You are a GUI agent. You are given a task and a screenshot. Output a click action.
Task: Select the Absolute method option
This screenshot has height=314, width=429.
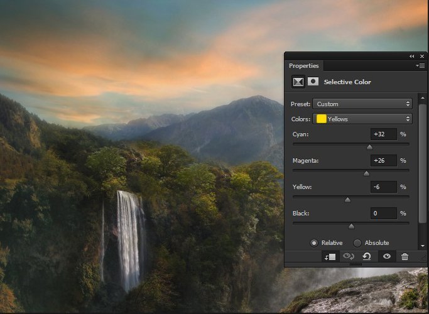coord(357,243)
